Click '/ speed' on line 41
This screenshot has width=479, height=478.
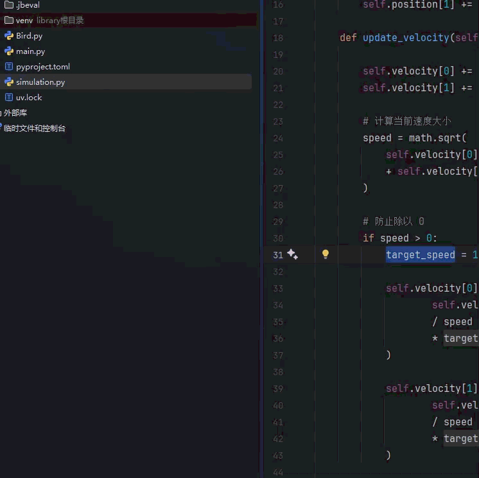pos(453,421)
